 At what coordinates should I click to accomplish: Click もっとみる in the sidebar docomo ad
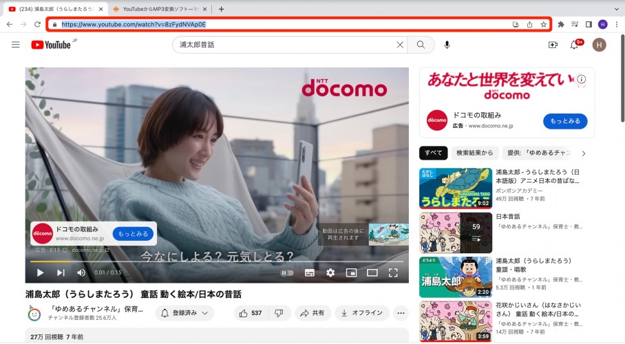click(565, 121)
